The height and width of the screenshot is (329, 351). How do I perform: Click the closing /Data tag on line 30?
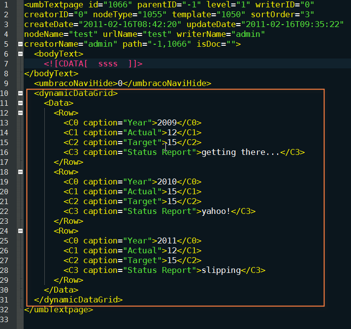(61, 290)
